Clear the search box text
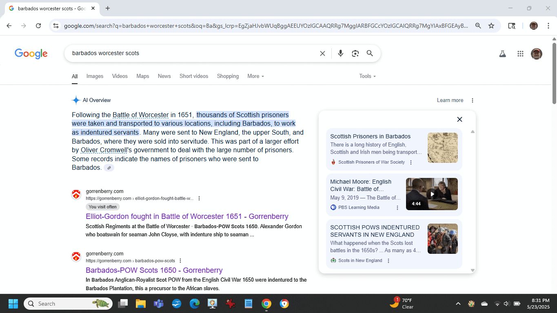The image size is (557, 313). (322, 53)
